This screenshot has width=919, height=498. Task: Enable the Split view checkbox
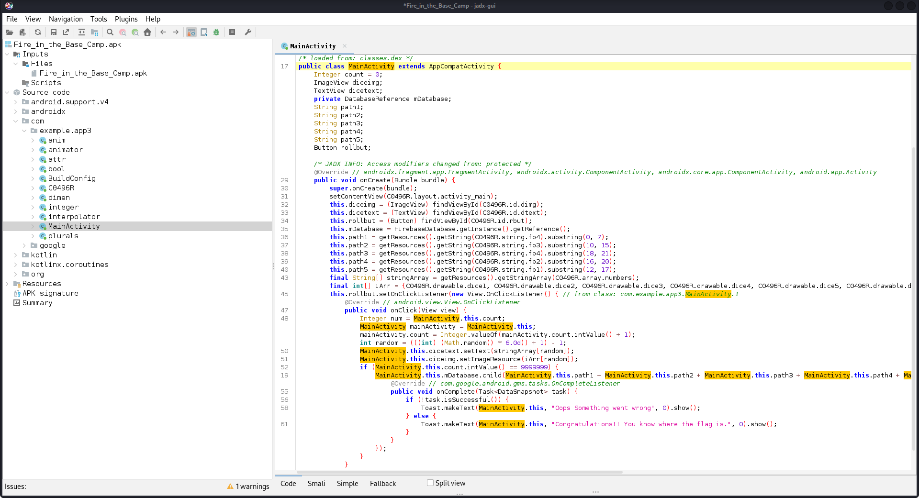(430, 483)
